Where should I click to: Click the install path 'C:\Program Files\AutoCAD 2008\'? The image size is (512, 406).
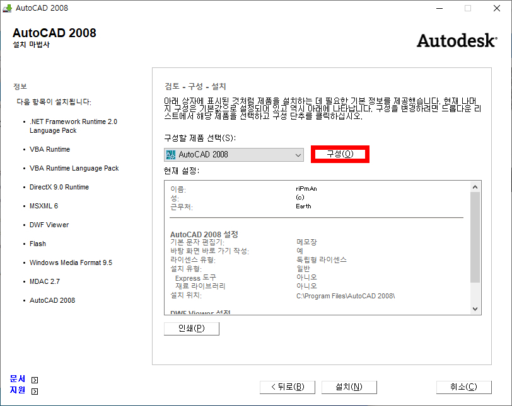346,296
